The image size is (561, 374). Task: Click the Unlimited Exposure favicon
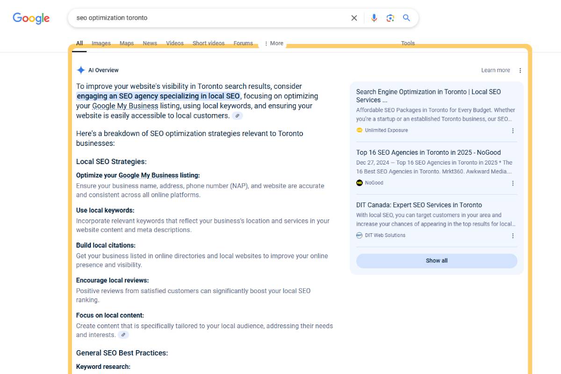point(359,130)
